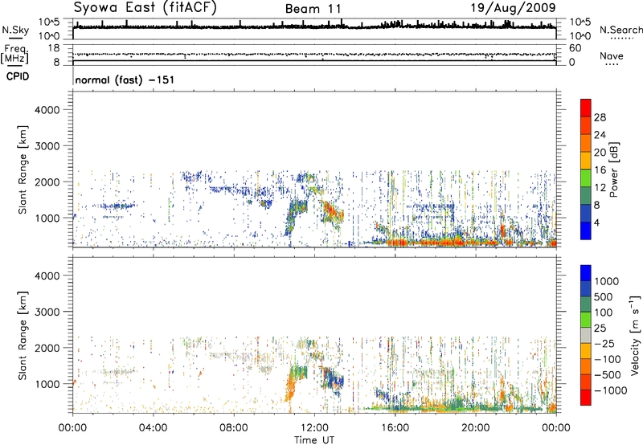Click the "04:00" time tick label
The image size is (643, 445).
coord(153,428)
